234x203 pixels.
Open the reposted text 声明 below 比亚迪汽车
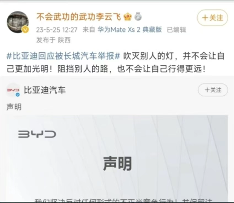pyautogui.click(x=14, y=107)
